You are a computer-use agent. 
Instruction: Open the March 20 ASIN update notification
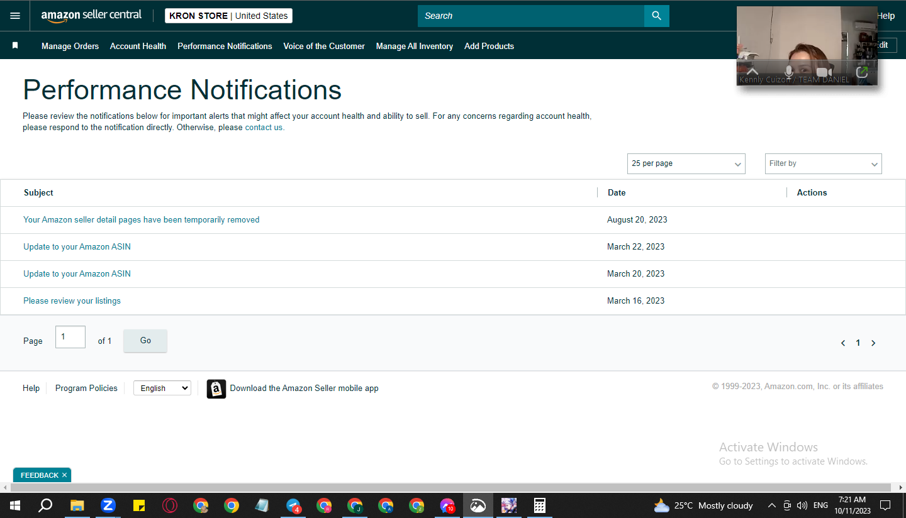[x=77, y=274]
